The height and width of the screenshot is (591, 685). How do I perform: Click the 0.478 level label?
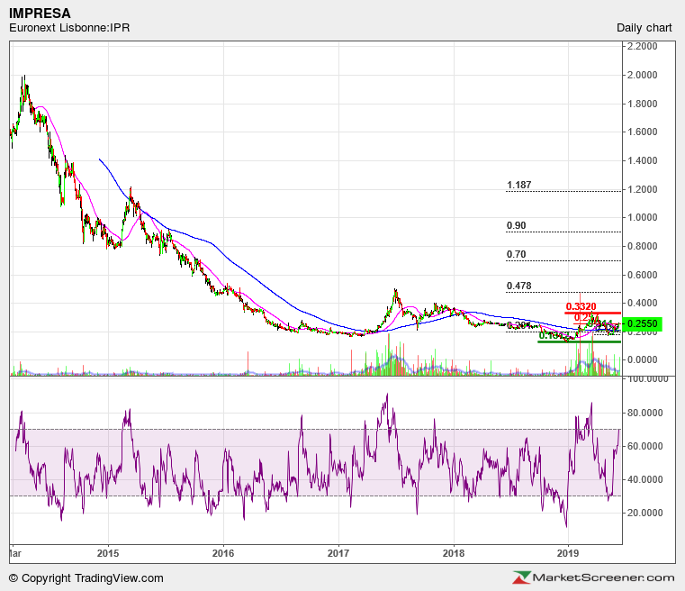coord(519,286)
